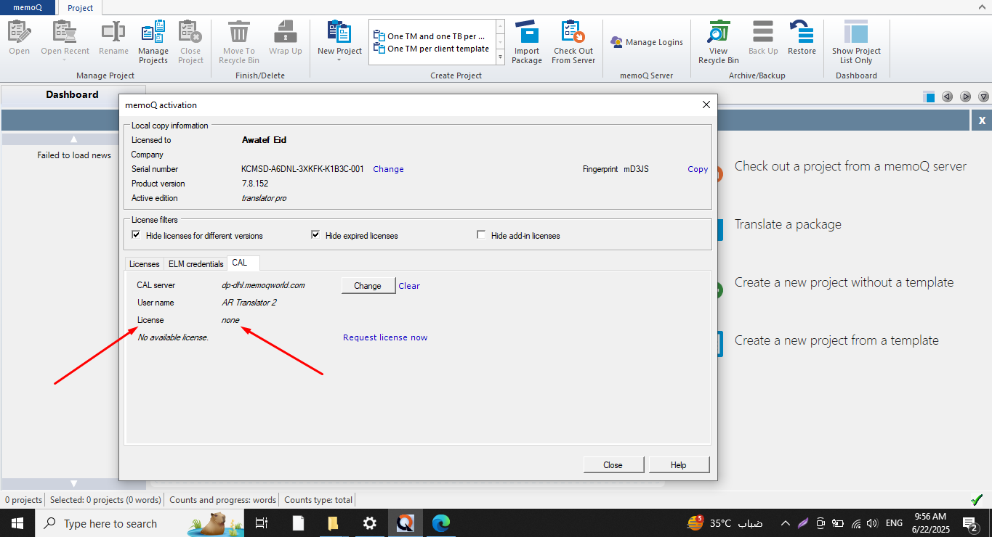Click the dashboard dropdown triangle button
The image size is (992, 537).
click(x=984, y=97)
